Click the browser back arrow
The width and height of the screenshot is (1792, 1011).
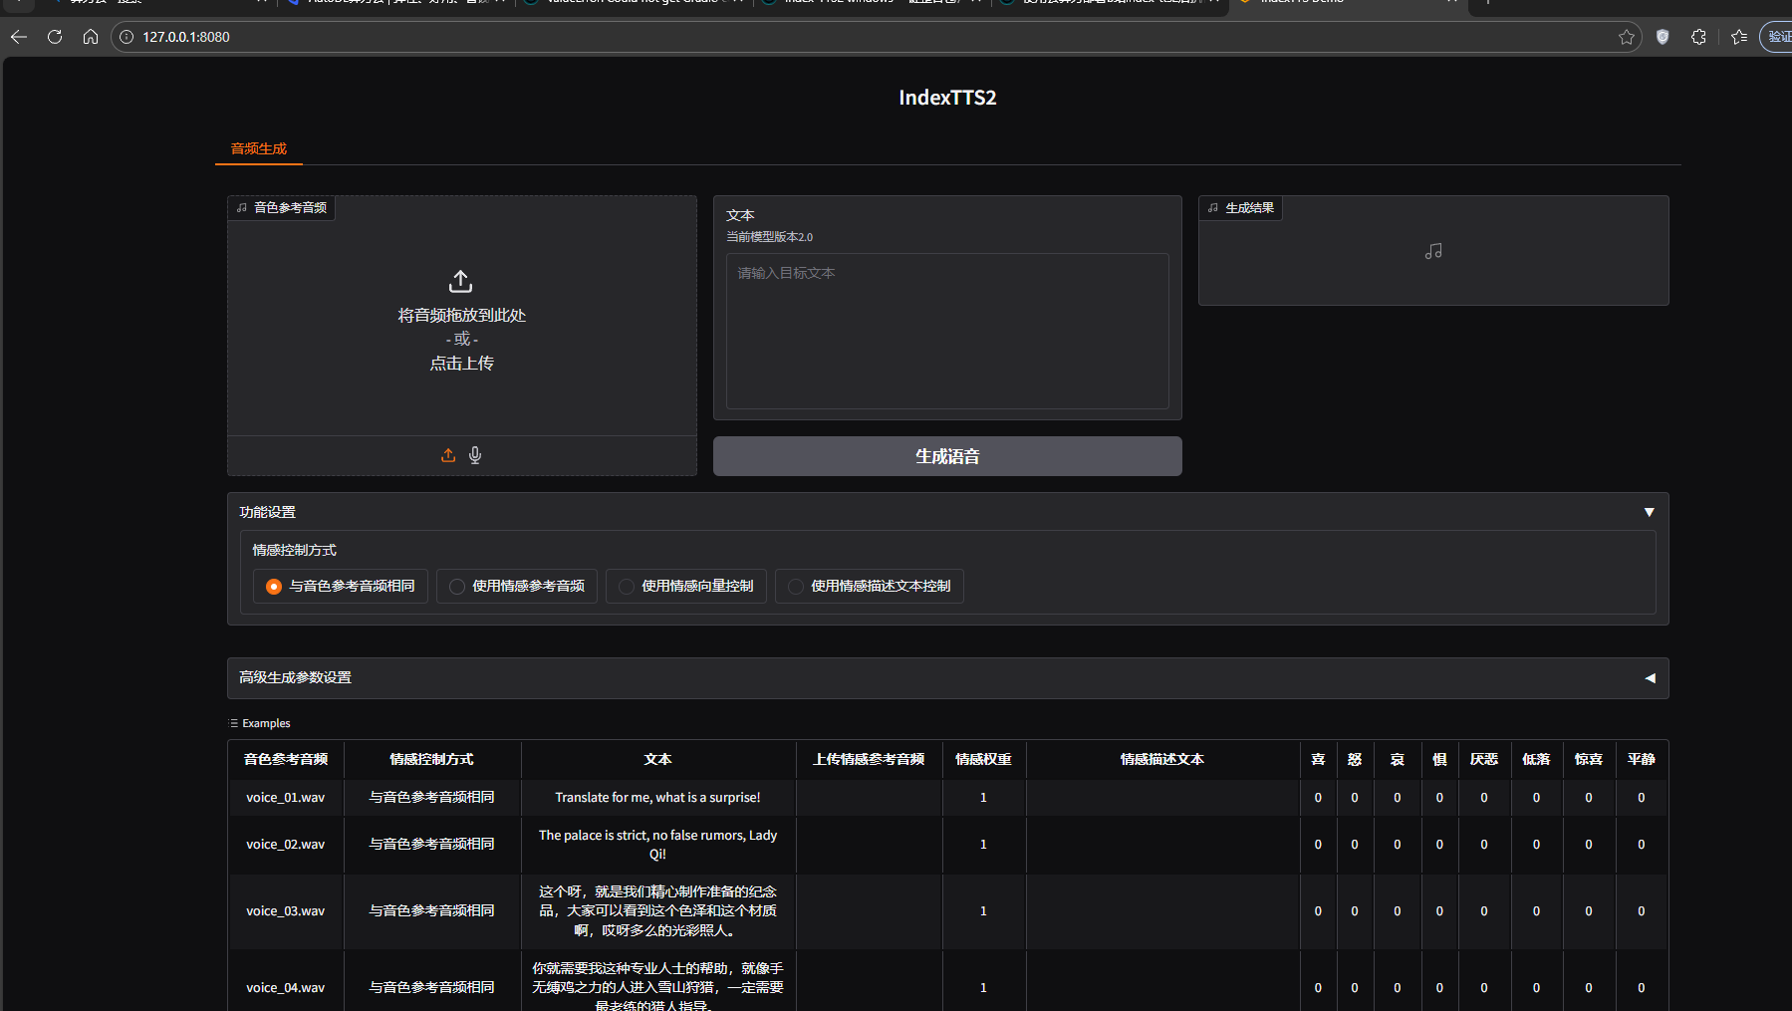[x=19, y=37]
